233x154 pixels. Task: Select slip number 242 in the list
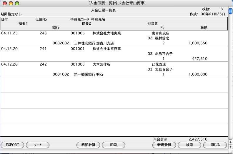pyautogui.click(x=43, y=64)
